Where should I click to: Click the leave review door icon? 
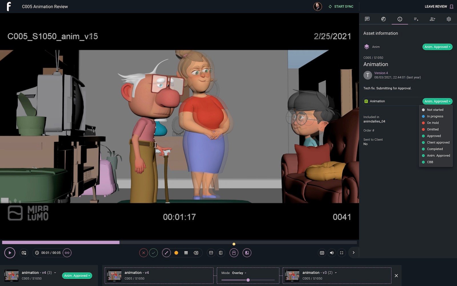click(452, 6)
